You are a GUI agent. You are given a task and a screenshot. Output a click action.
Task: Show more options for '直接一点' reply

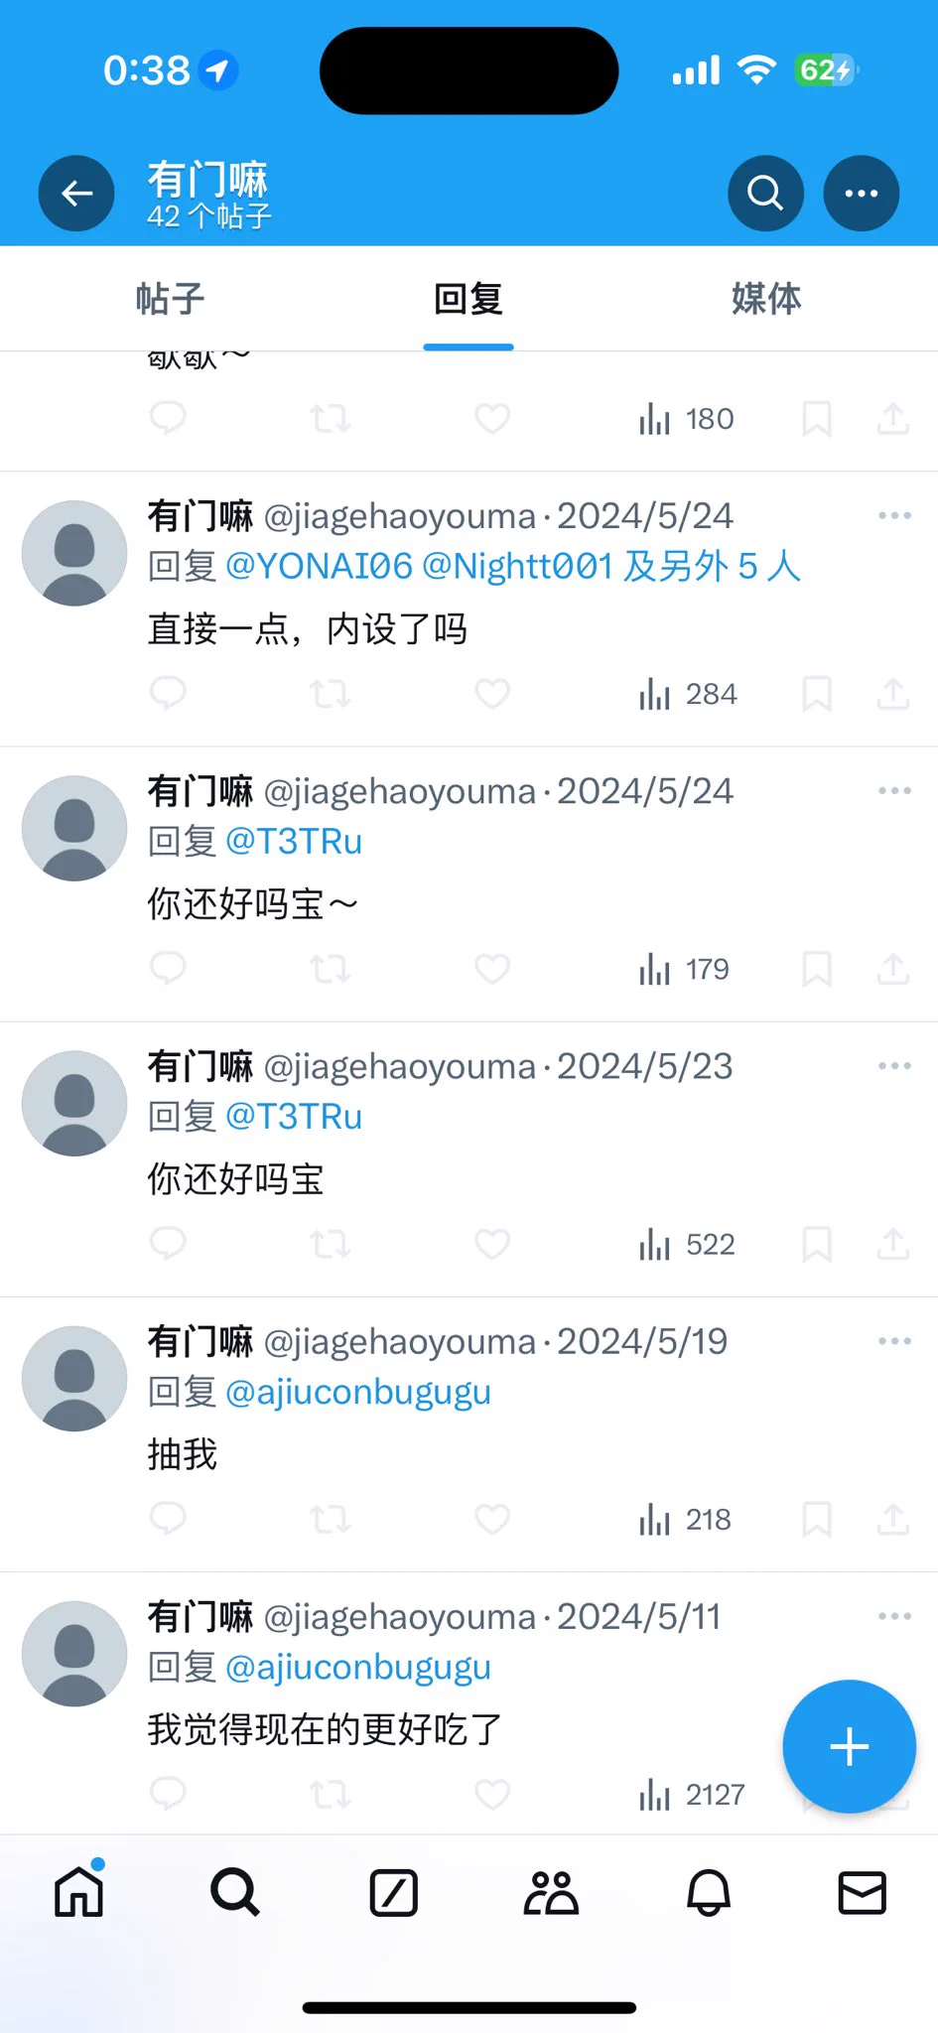pyautogui.click(x=894, y=516)
